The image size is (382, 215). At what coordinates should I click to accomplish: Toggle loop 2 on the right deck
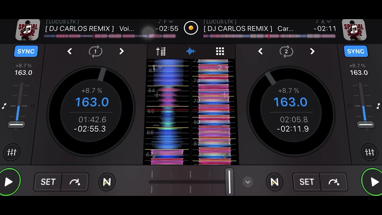286,51
